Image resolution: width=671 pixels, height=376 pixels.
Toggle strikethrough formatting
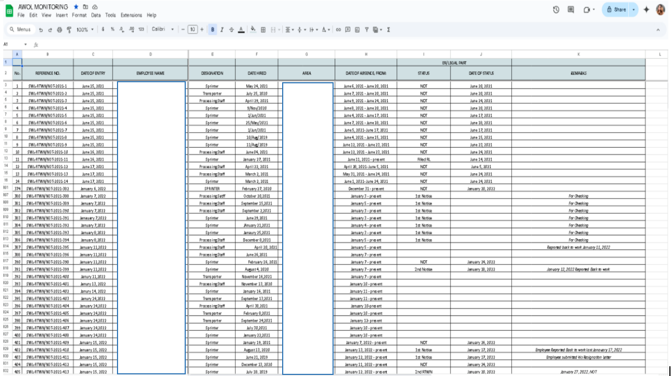coord(231,30)
